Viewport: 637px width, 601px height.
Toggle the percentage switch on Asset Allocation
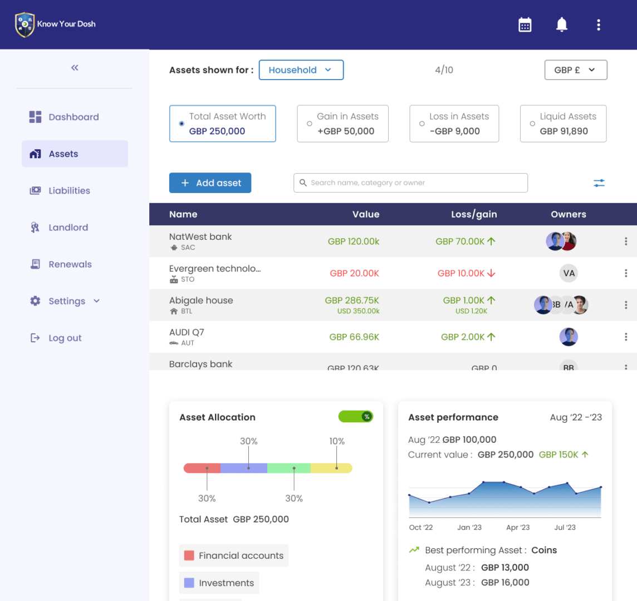(x=355, y=416)
